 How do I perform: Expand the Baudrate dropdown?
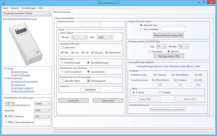42,110
